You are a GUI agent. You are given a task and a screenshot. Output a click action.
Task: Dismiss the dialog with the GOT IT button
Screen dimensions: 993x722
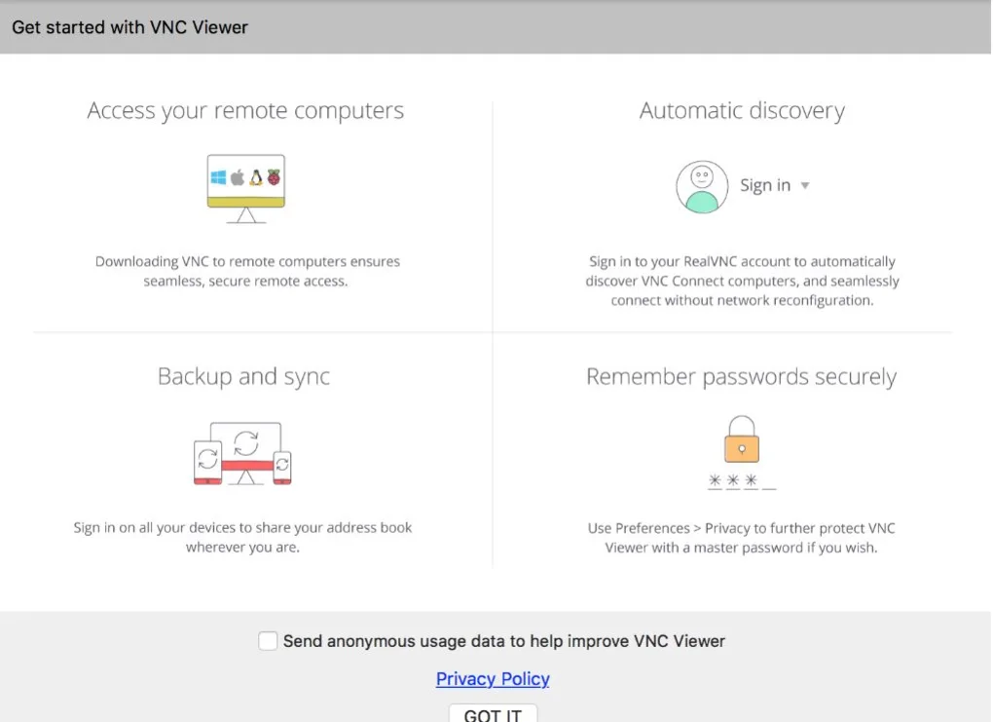pos(493,714)
